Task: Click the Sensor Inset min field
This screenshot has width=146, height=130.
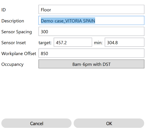Action: [124, 42]
